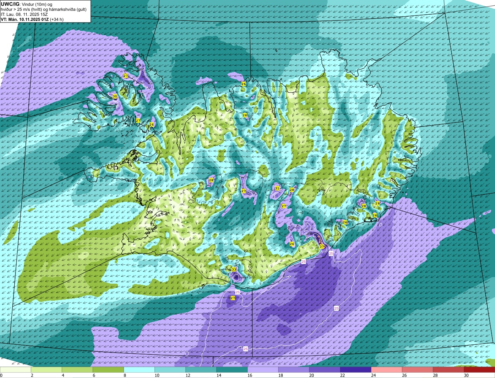This screenshot has height=378, width=495.
Task: Select the 28–30 m/s red legend swatch
Action: point(449,369)
